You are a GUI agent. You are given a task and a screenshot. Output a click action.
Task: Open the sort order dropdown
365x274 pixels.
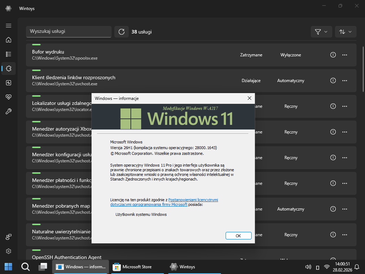[x=345, y=32]
